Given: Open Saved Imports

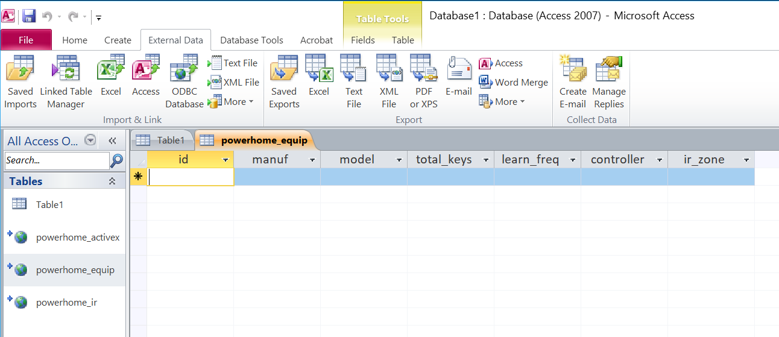Looking at the screenshot, I should pos(20,81).
